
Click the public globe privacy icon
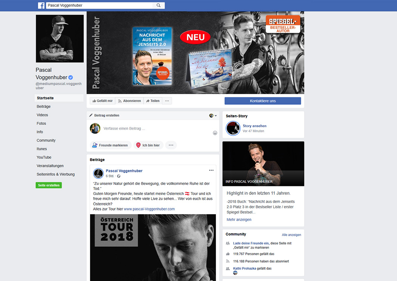pos(119,176)
